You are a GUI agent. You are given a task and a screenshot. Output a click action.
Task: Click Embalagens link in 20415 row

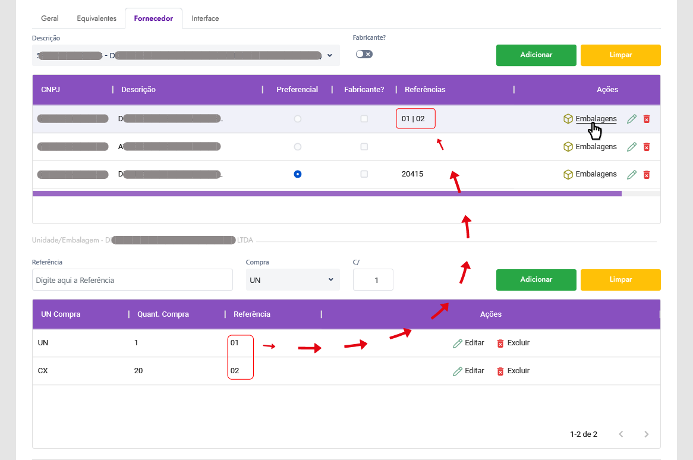tap(596, 174)
